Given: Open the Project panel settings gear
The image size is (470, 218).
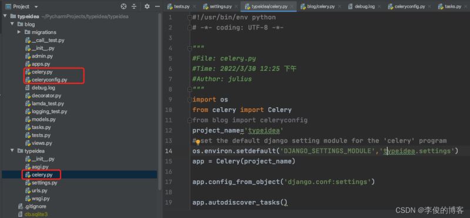Looking at the screenshot, I should click(147, 6).
